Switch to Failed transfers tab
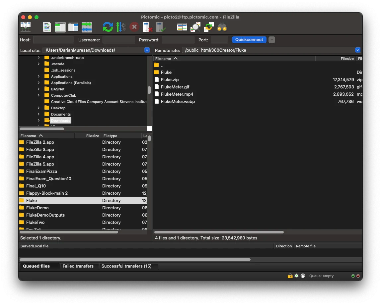 click(78, 266)
